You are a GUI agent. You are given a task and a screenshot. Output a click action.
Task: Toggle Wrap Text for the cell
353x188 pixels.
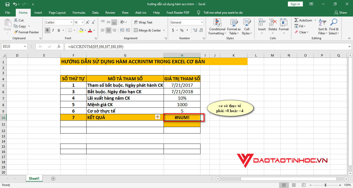(x=143, y=22)
